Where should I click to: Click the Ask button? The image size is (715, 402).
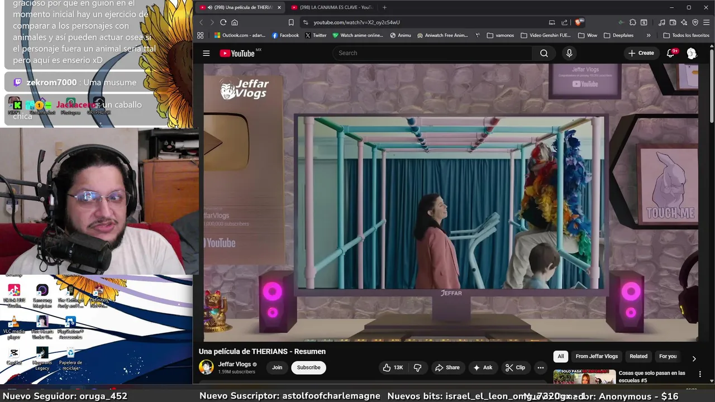483,367
